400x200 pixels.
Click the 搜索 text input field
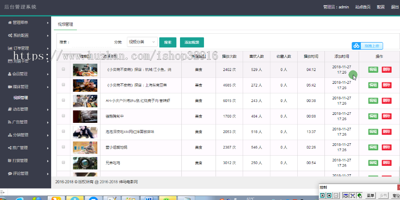coord(92,42)
